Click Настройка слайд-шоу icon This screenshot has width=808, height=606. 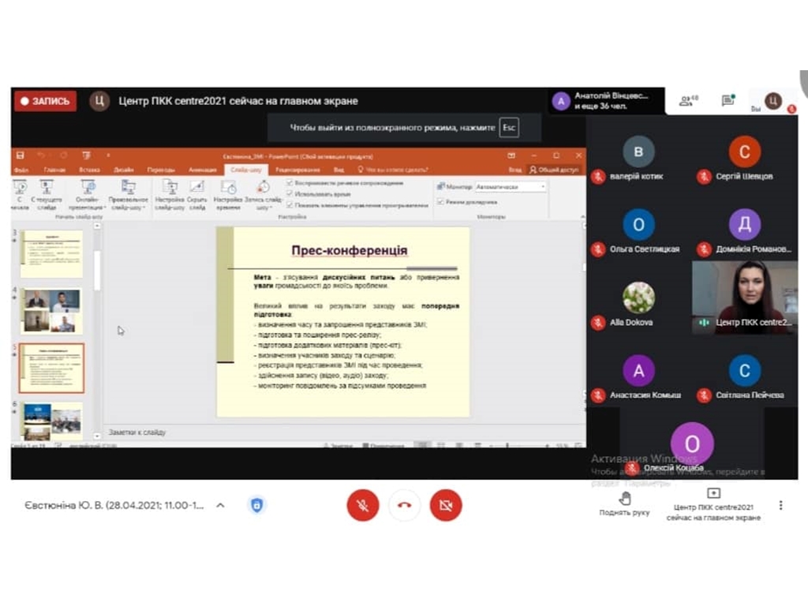pyautogui.click(x=170, y=195)
